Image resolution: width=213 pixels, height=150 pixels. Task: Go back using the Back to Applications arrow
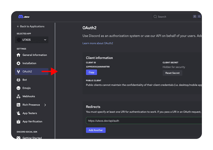coord(18,26)
